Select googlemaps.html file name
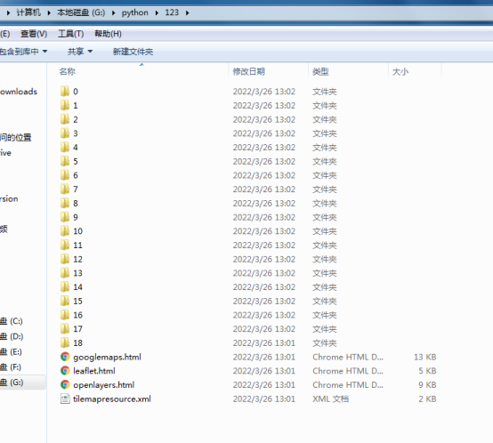The height and width of the screenshot is (443, 493). tap(107, 358)
